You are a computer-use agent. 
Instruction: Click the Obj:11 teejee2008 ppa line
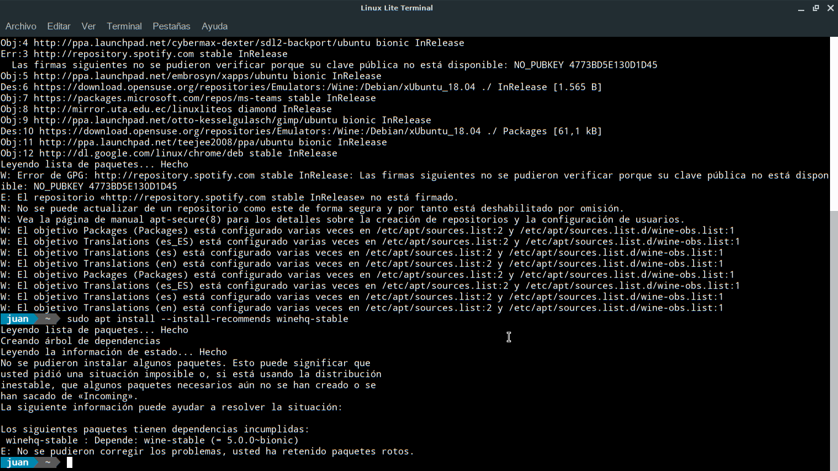tap(193, 142)
